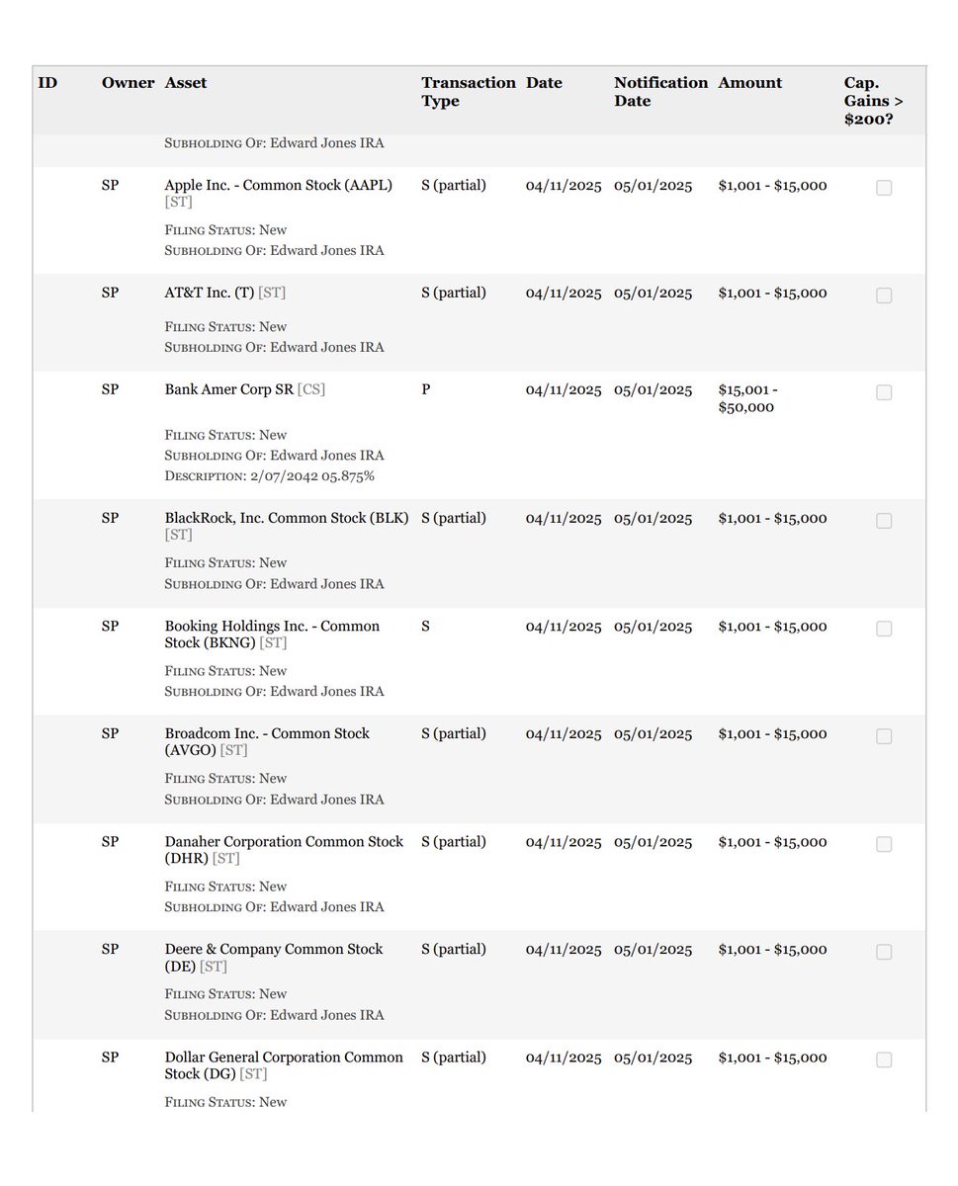Check the Deere & Company capital gains box
The height and width of the screenshot is (1186, 958).
tap(884, 952)
